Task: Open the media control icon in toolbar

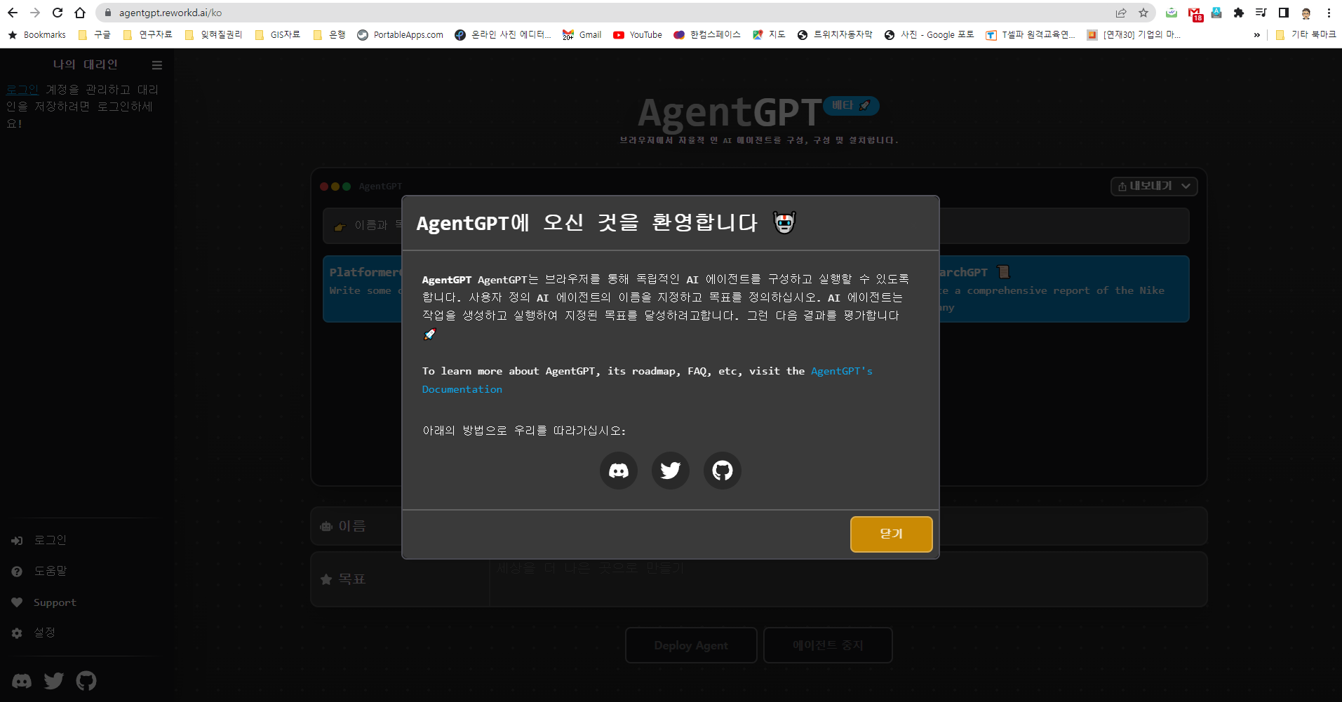Action: click(1261, 13)
